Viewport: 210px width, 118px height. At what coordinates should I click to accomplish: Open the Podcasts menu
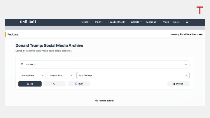pyautogui.click(x=135, y=22)
